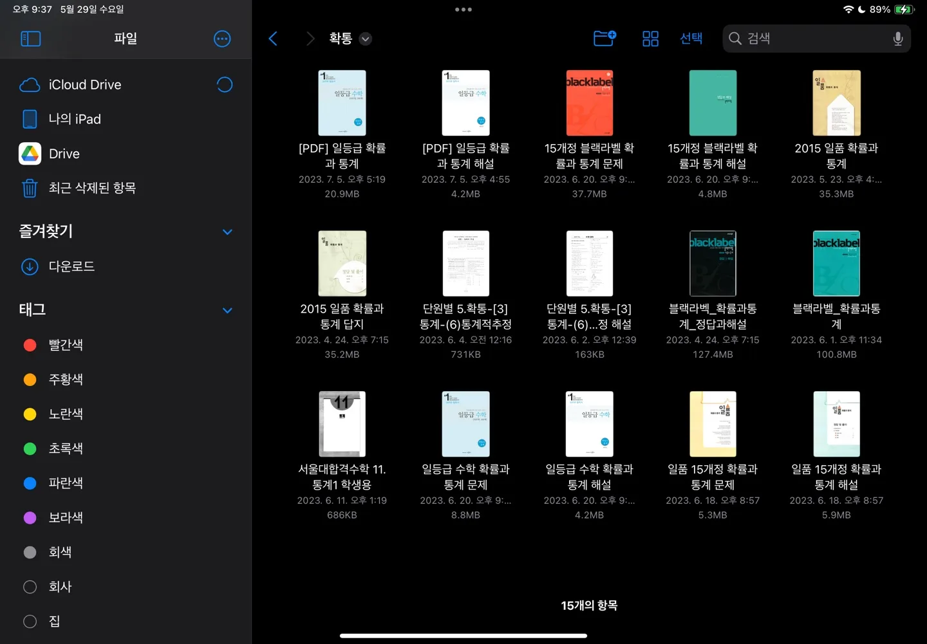Go back with the left chevron

pos(273,39)
